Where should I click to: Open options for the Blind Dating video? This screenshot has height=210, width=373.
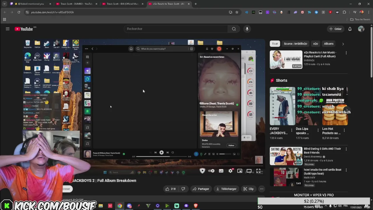tap(346, 149)
